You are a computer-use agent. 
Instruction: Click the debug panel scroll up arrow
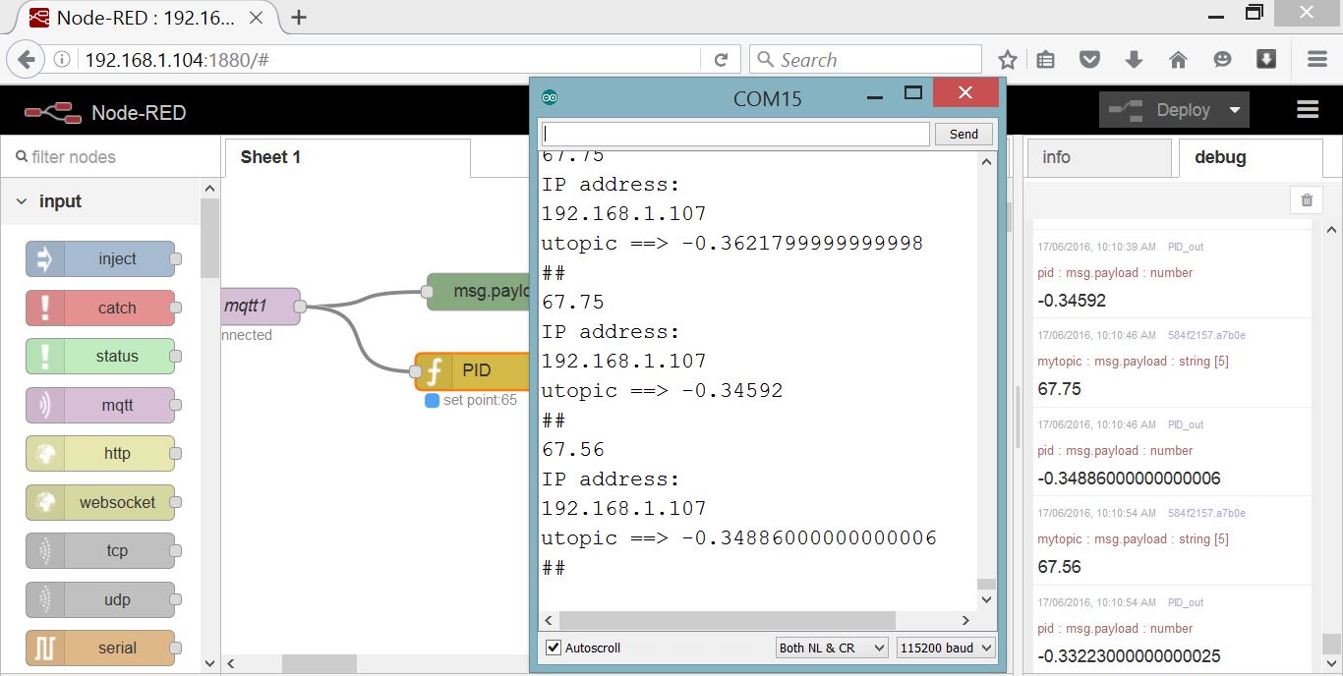click(x=1331, y=230)
